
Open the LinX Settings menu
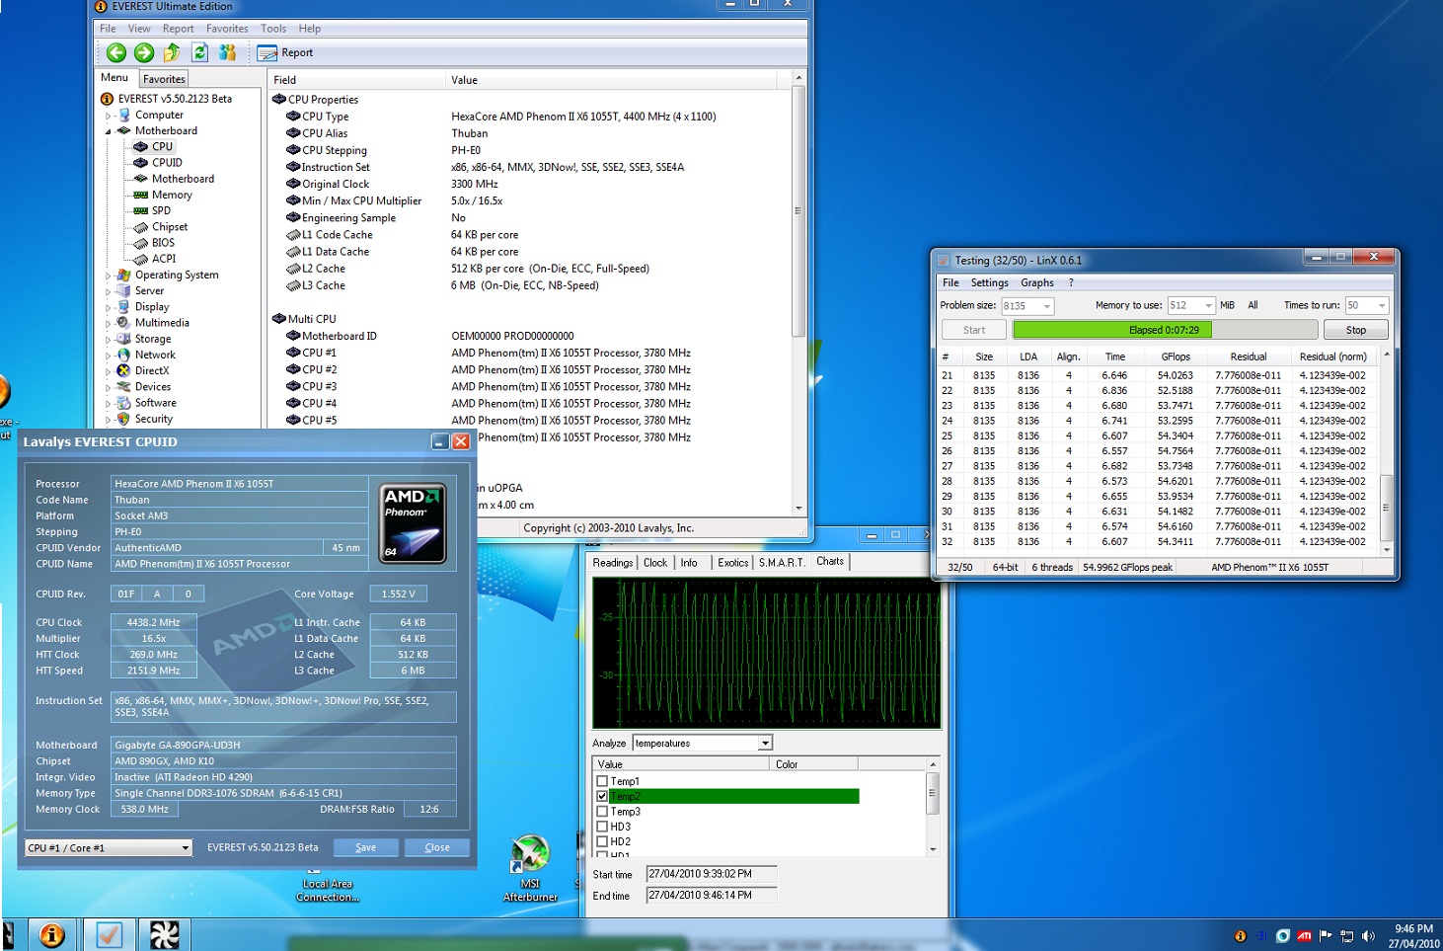point(989,282)
